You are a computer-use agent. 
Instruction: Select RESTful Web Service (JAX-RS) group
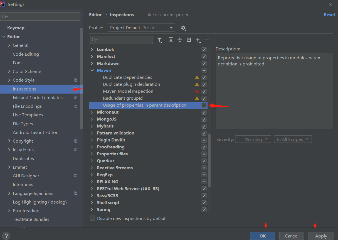tap(148, 189)
